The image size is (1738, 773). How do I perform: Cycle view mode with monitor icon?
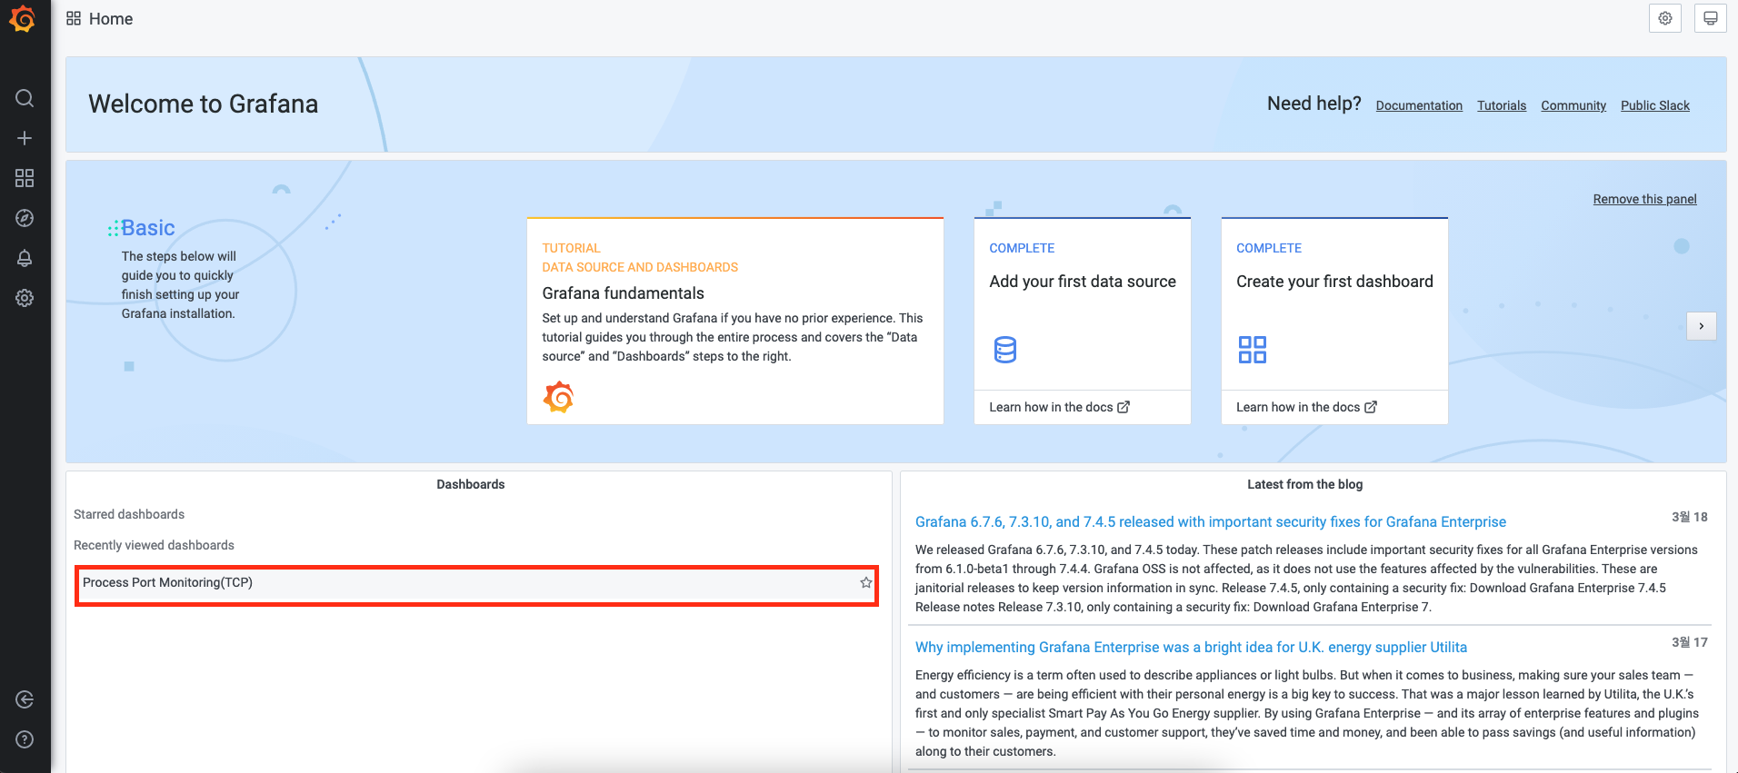pyautogui.click(x=1710, y=18)
